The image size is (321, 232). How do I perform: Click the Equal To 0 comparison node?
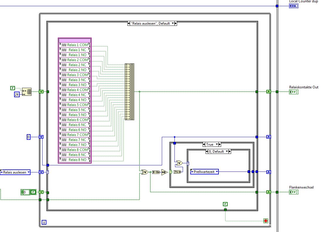pyautogui.click(x=164, y=172)
